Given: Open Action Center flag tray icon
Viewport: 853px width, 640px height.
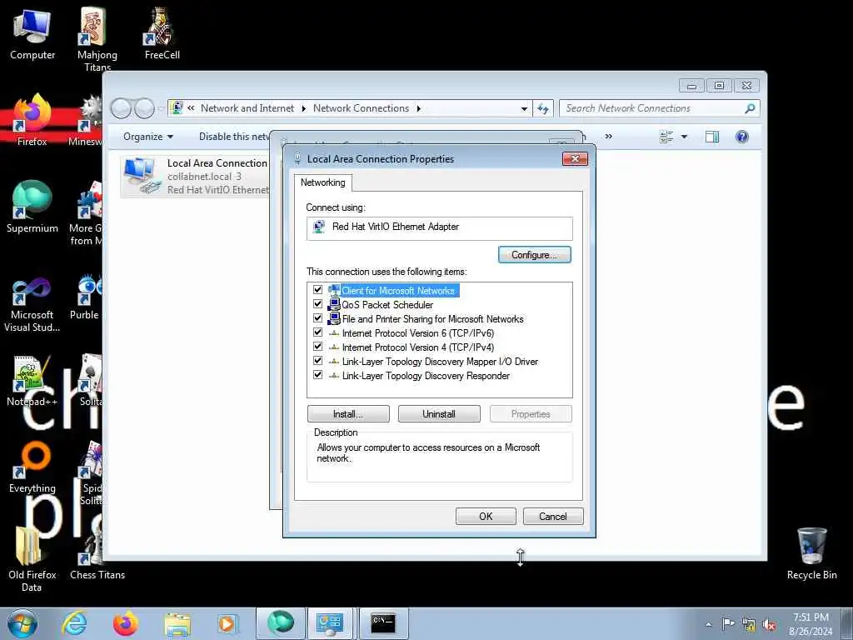Looking at the screenshot, I should pyautogui.click(x=728, y=623).
